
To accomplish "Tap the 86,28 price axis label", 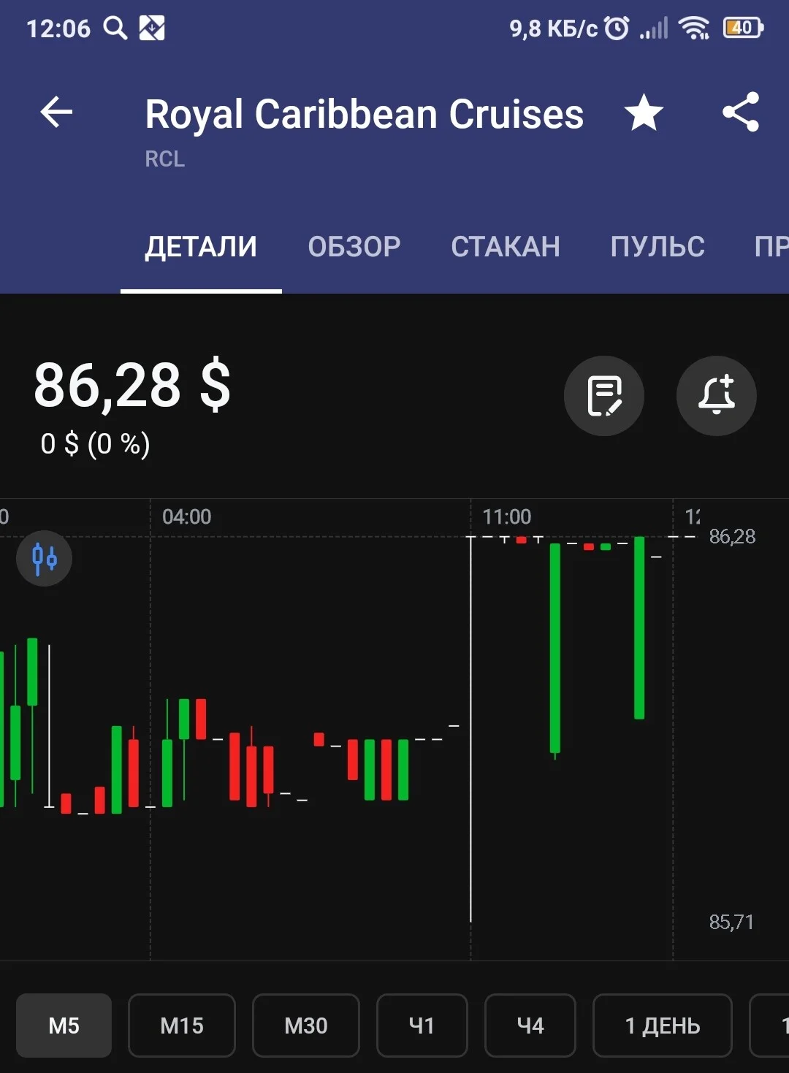I will pos(732,536).
